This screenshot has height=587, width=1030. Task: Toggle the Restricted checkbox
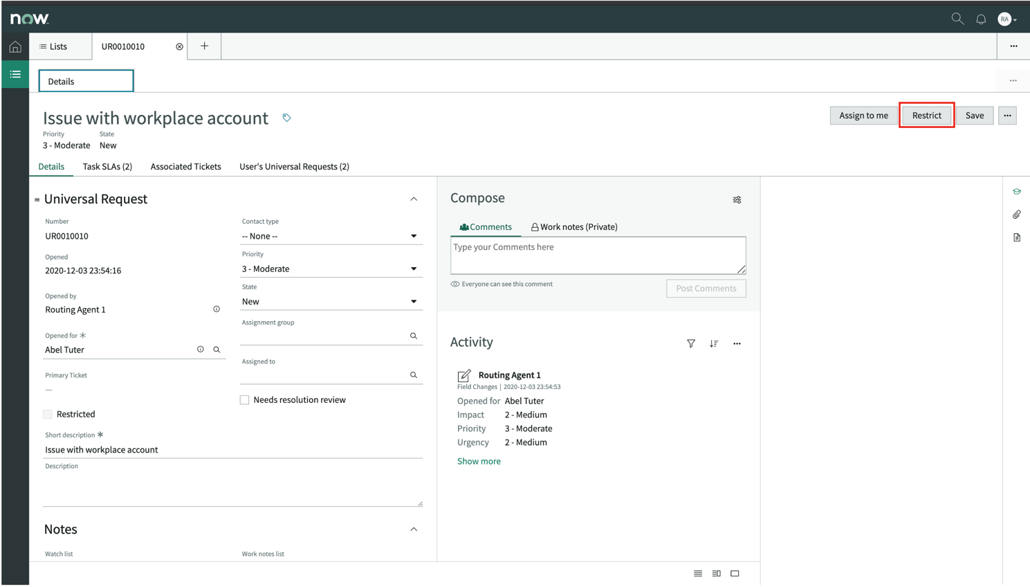48,415
